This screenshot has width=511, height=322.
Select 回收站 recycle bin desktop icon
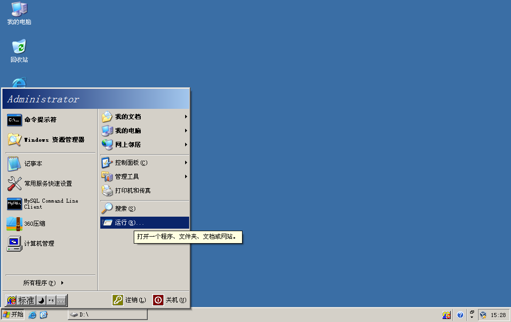pyautogui.click(x=19, y=51)
